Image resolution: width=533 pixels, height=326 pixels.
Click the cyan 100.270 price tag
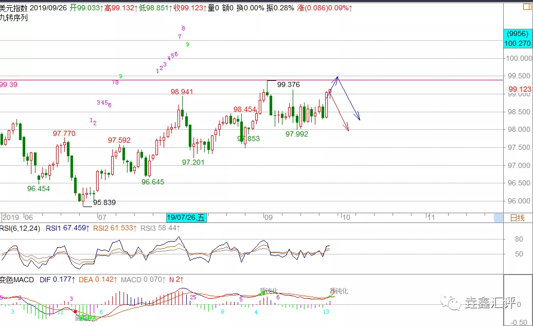518,43
